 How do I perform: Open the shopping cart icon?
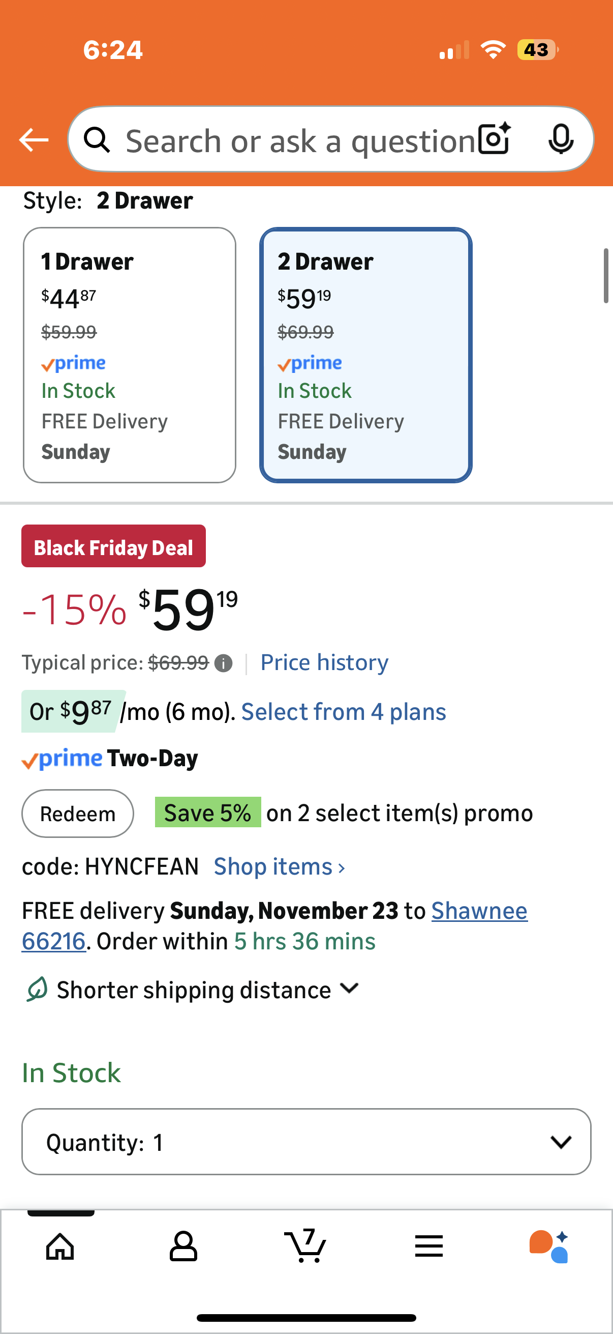click(x=305, y=1245)
